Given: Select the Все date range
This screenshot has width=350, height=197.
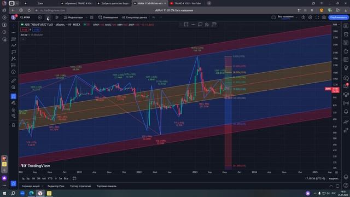Looking at the screenshot, I should coord(66,178).
